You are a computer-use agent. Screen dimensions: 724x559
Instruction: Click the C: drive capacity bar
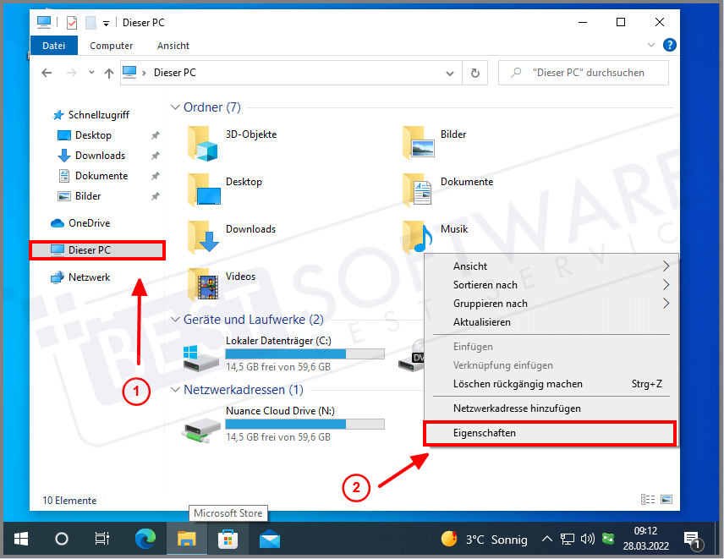(x=306, y=353)
